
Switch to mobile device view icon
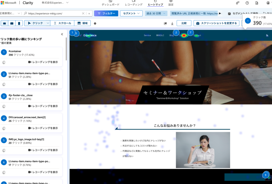click(x=19, y=23)
